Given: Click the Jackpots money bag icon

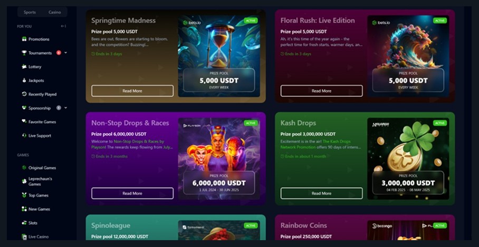Looking at the screenshot, I should click(24, 81).
